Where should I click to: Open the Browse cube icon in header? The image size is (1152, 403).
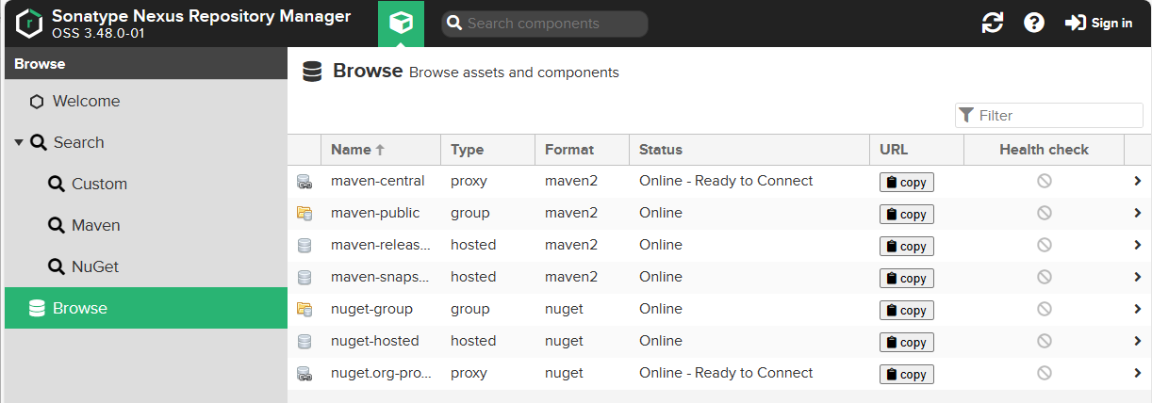(x=401, y=24)
